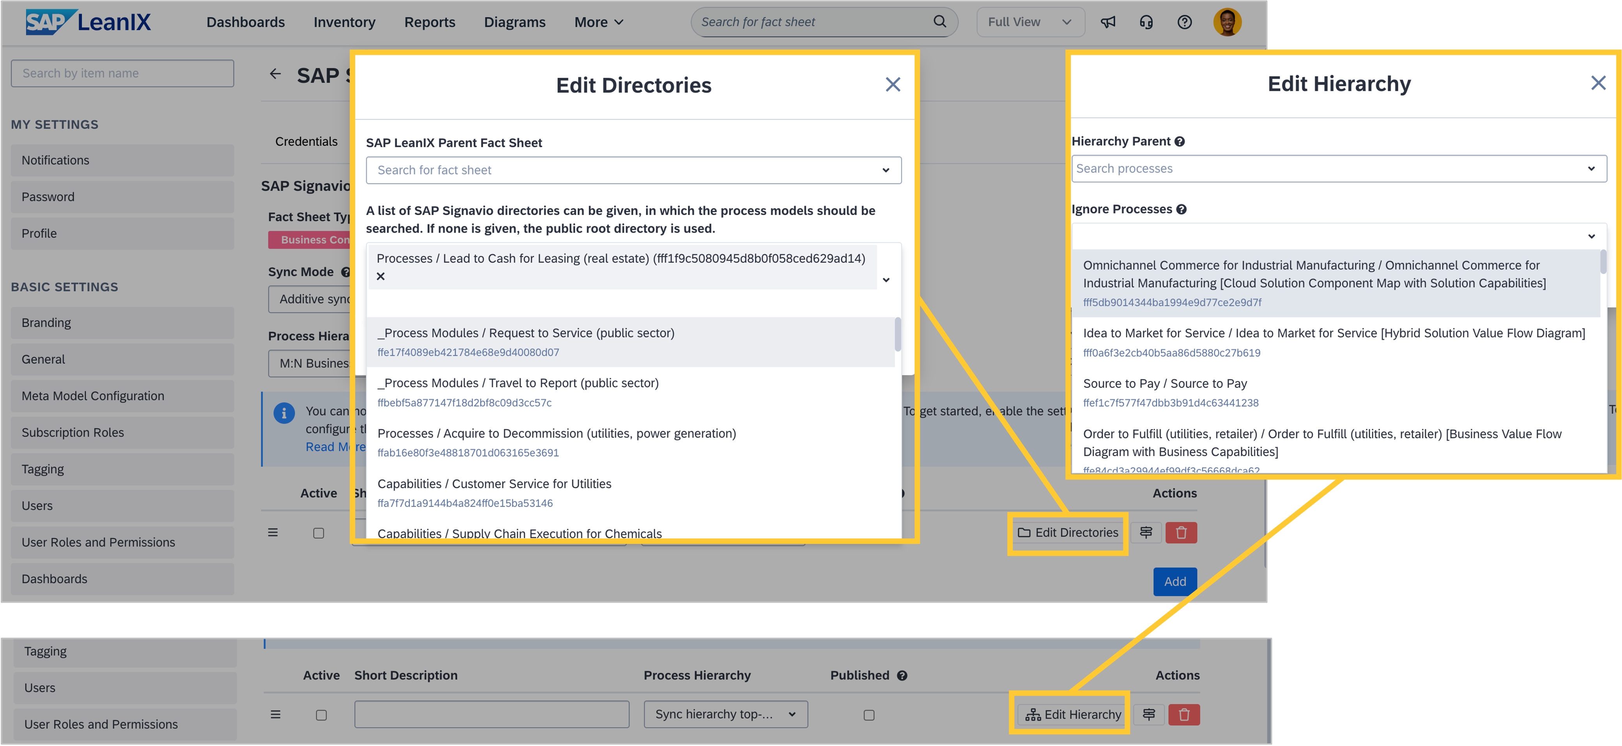Enable the Published checkbox in lower row
The height and width of the screenshot is (746, 1622).
point(869,714)
